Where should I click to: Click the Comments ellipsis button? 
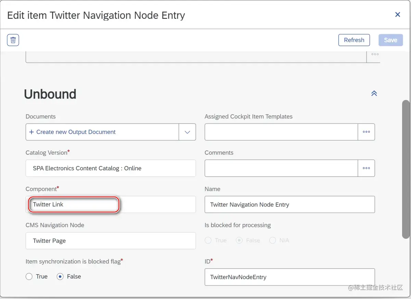[366, 168]
